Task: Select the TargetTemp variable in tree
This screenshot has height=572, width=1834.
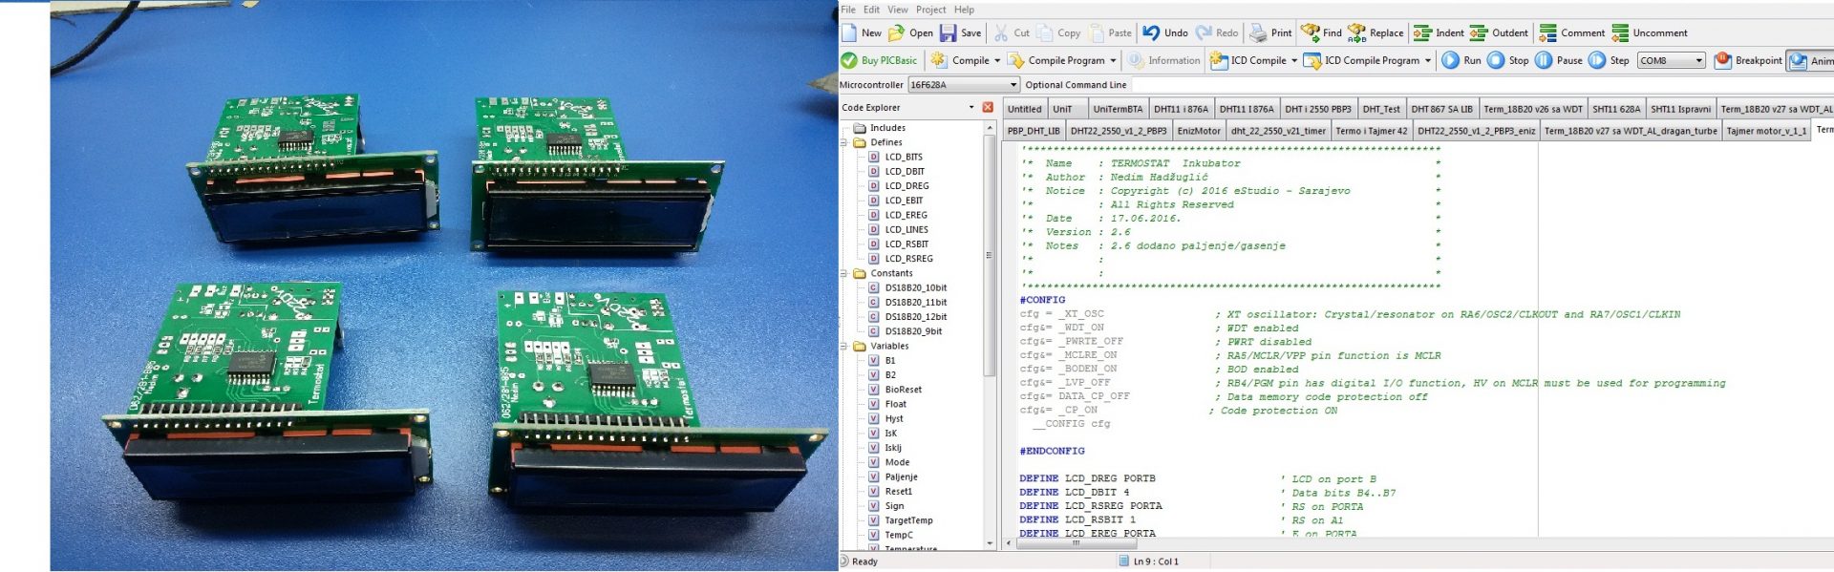Action: coord(907,520)
